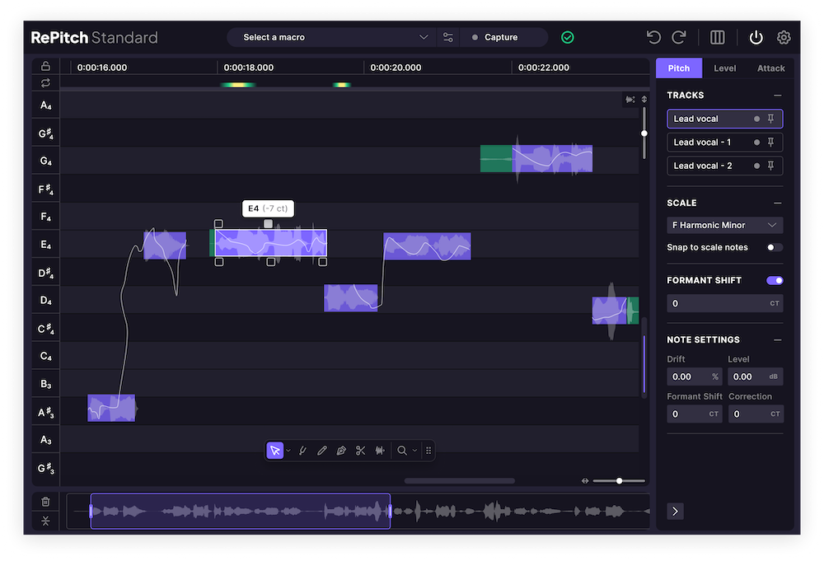This screenshot has height=561, width=824.
Task: Activate the tuning fork pitch tool
Action: [x=302, y=451]
